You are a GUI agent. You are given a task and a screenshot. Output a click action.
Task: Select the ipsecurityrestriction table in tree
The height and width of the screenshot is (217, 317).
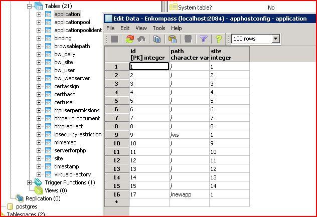[78, 134]
